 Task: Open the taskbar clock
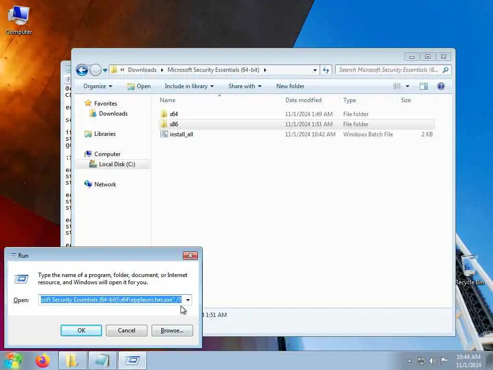tap(468, 361)
